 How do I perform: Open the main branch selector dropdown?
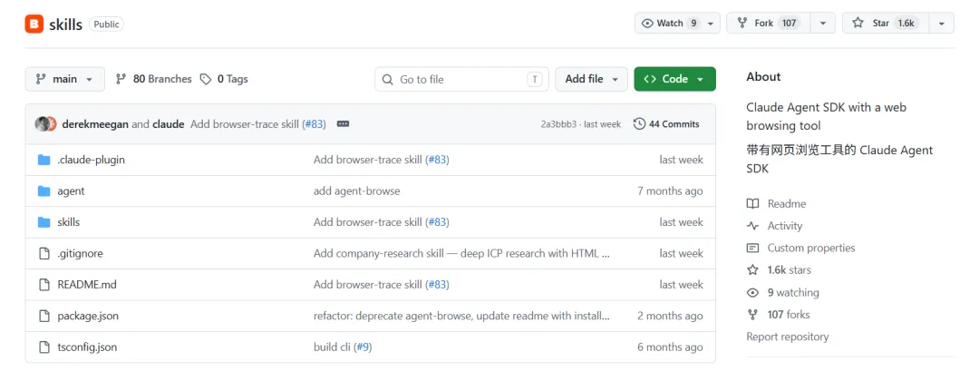65,79
